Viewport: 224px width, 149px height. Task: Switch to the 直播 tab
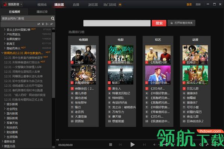[x=76, y=5]
